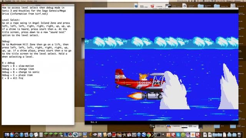Screen dimensions: 246x138
Task: Click the "Debug + A = change item" line
Action: point(18,69)
